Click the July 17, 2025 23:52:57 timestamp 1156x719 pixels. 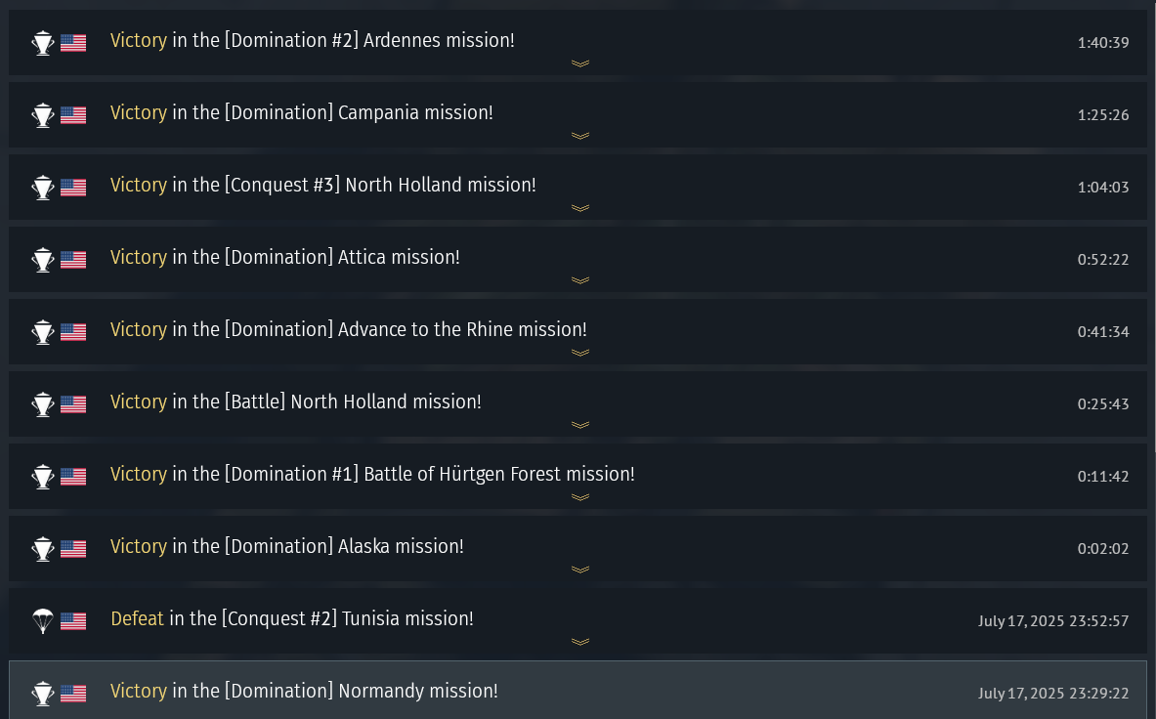pos(1052,621)
